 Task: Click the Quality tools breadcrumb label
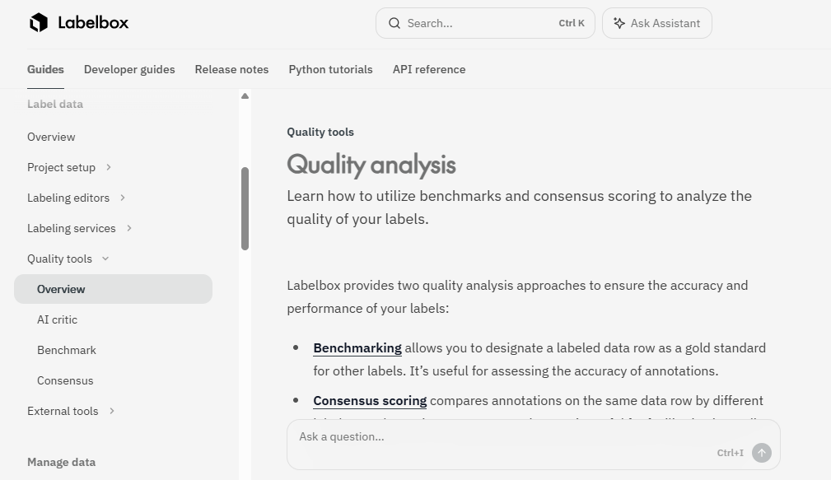click(x=320, y=132)
